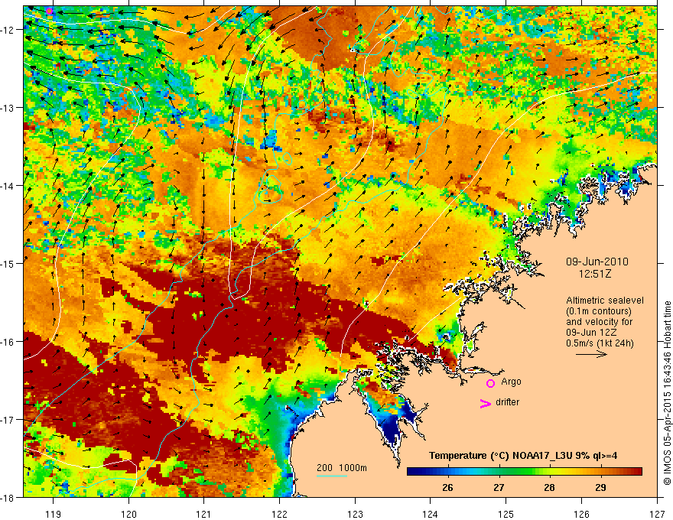Click the colorbar value 26

pos(447,487)
